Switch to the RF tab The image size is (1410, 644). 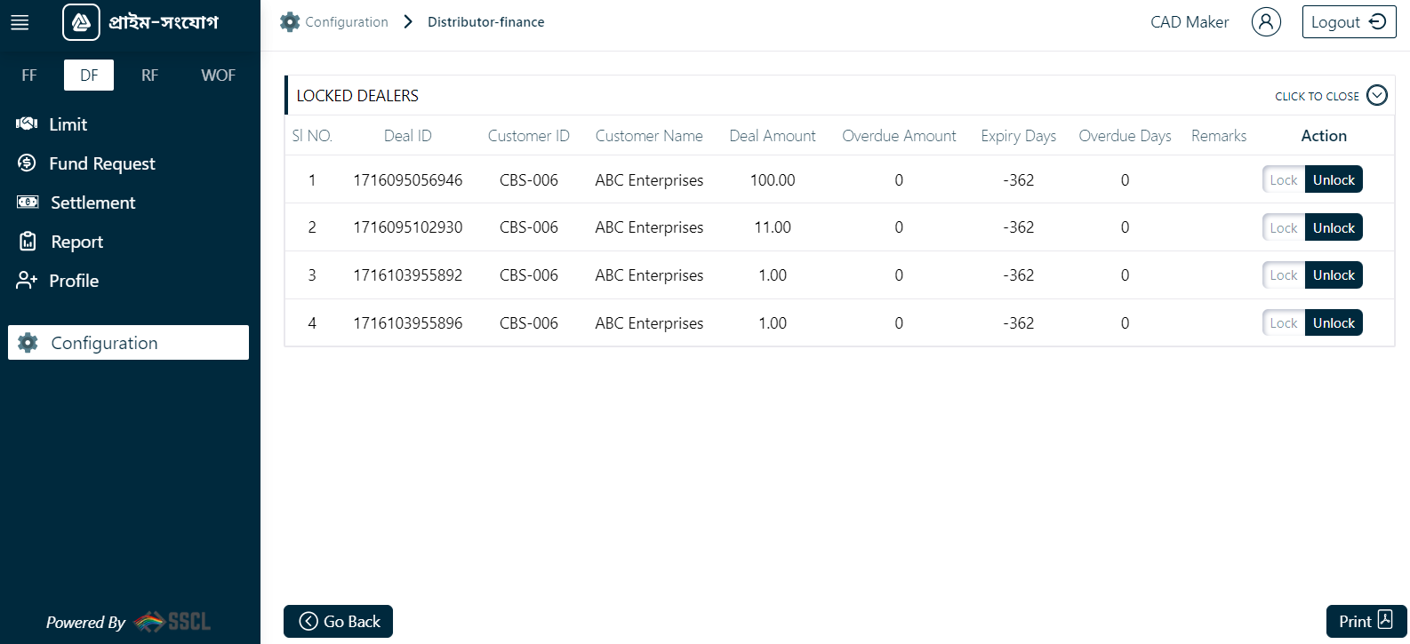[x=149, y=76]
